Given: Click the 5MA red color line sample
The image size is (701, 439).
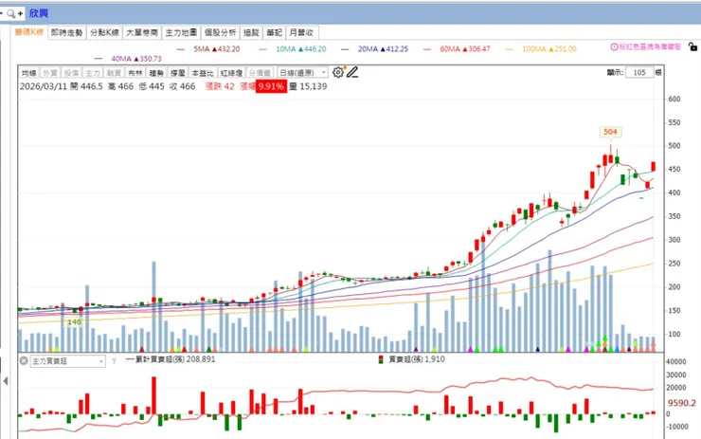Looking at the screenshot, I should [x=181, y=49].
